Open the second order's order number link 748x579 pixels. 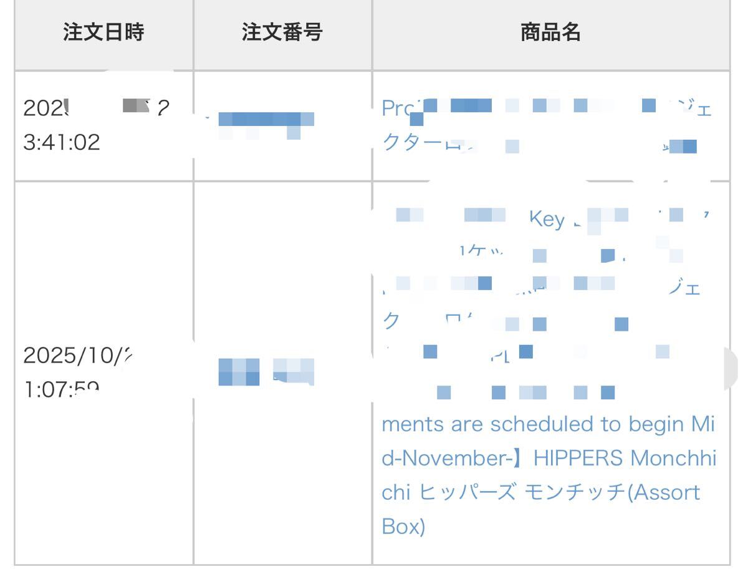[266, 371]
